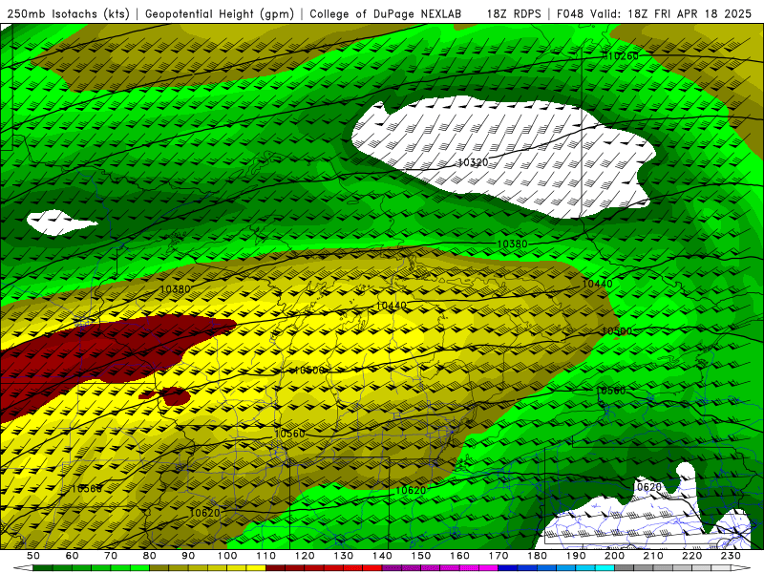The width and height of the screenshot is (764, 573).
Task: Click the colorbar label 140
Action: pyautogui.click(x=383, y=556)
